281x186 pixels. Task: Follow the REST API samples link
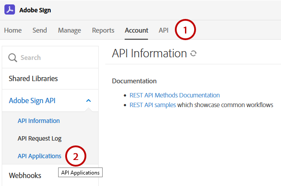152,105
